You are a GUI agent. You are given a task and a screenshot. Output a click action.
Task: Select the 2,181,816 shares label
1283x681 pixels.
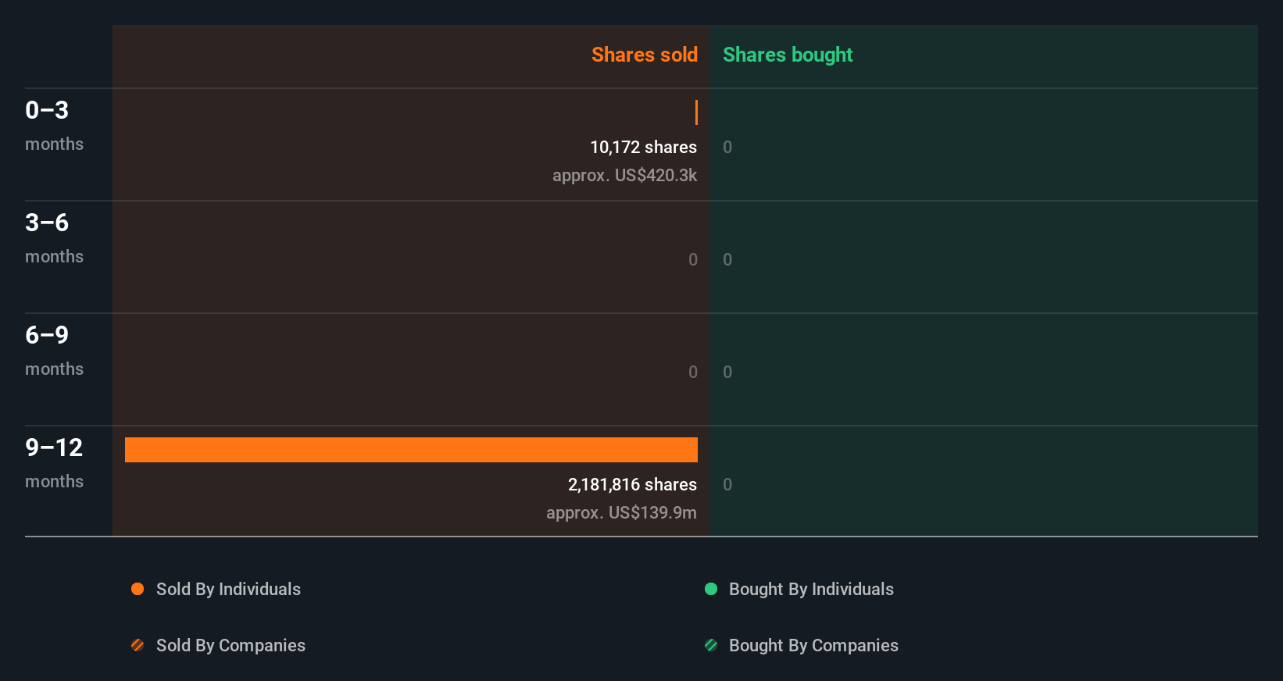coord(632,484)
